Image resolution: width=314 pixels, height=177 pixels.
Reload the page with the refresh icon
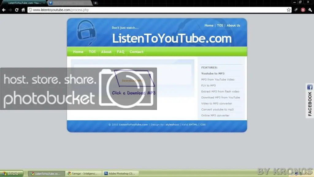point(16,9)
